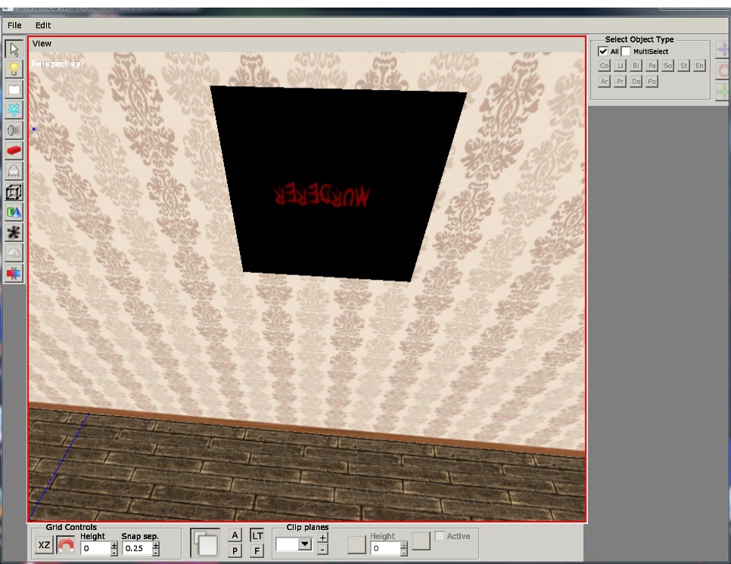Open the Clip planes dropdown
The width and height of the screenshot is (731, 564).
coord(305,544)
